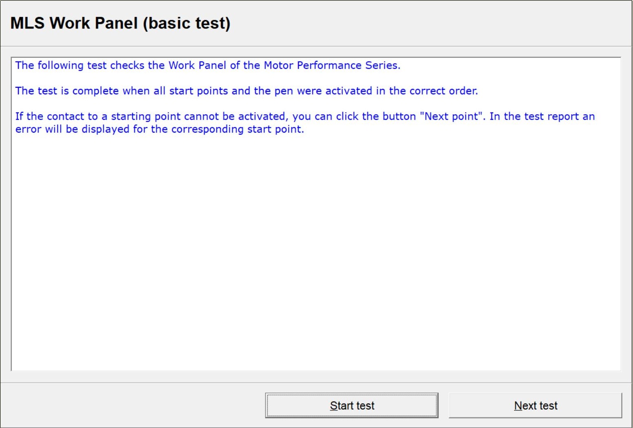Click the Start test button
This screenshot has width=633, height=428.
click(x=351, y=406)
